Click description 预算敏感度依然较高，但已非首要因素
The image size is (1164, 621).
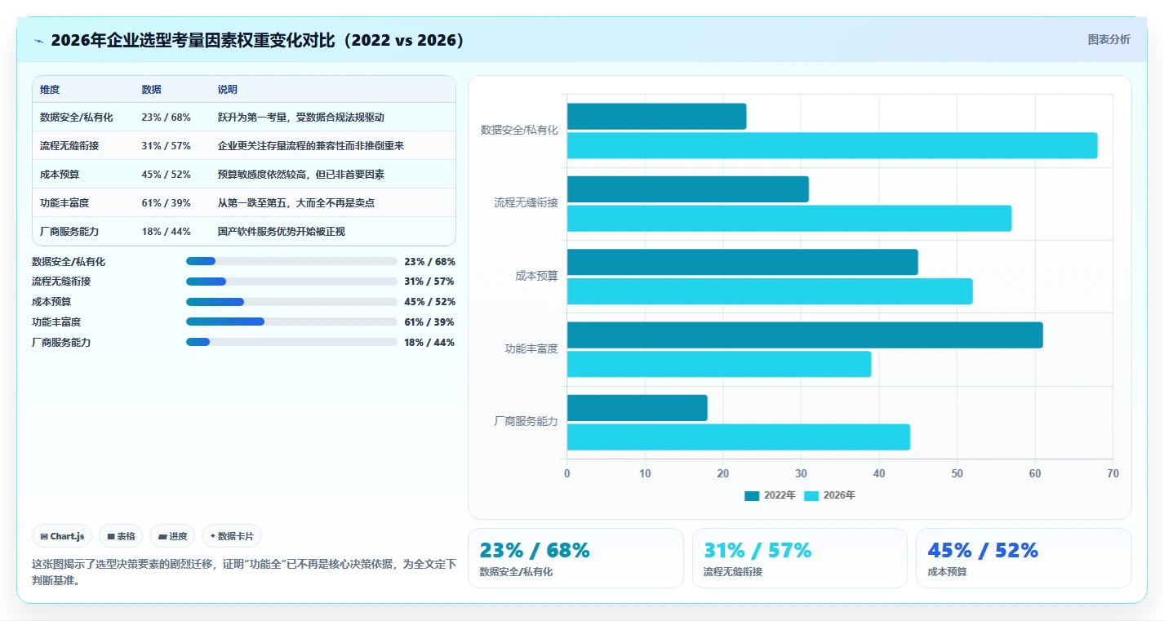[x=301, y=175]
